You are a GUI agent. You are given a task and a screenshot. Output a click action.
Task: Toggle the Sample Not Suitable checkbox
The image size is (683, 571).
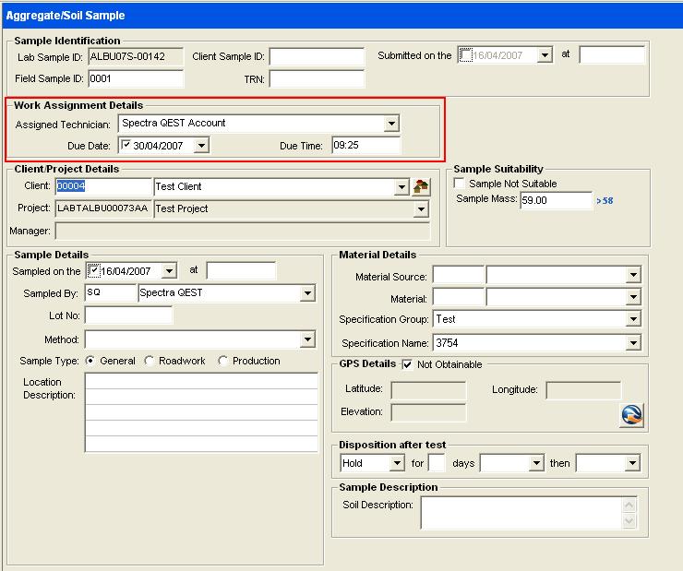click(x=461, y=184)
